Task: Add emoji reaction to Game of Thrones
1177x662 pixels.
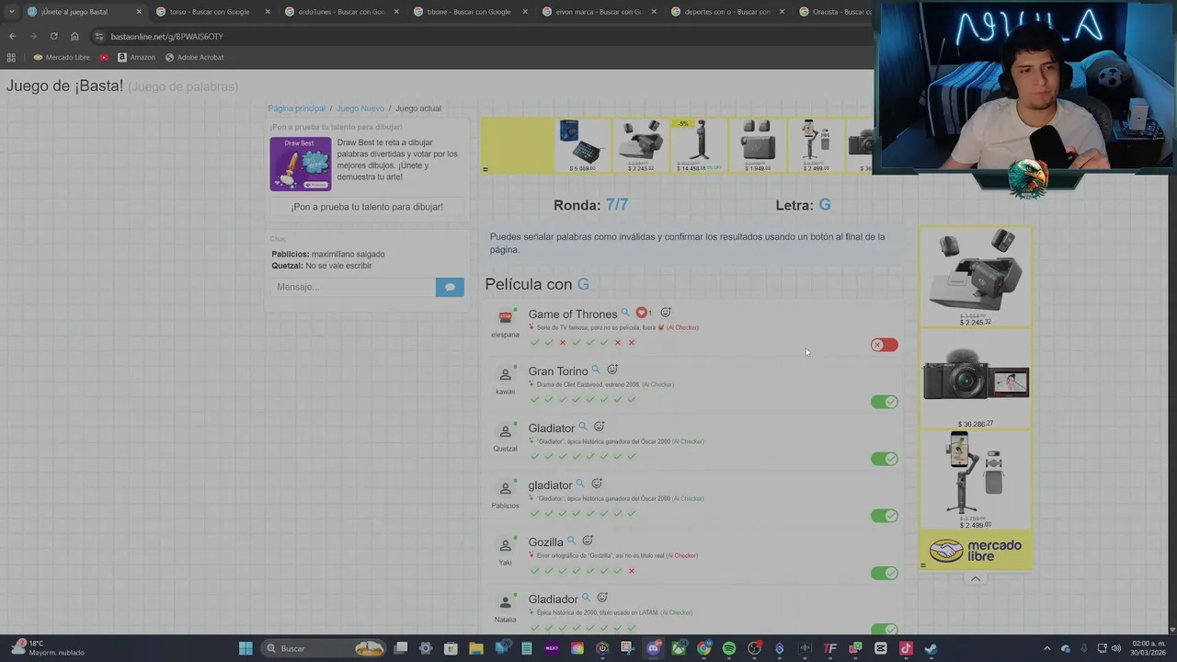Action: pos(666,313)
